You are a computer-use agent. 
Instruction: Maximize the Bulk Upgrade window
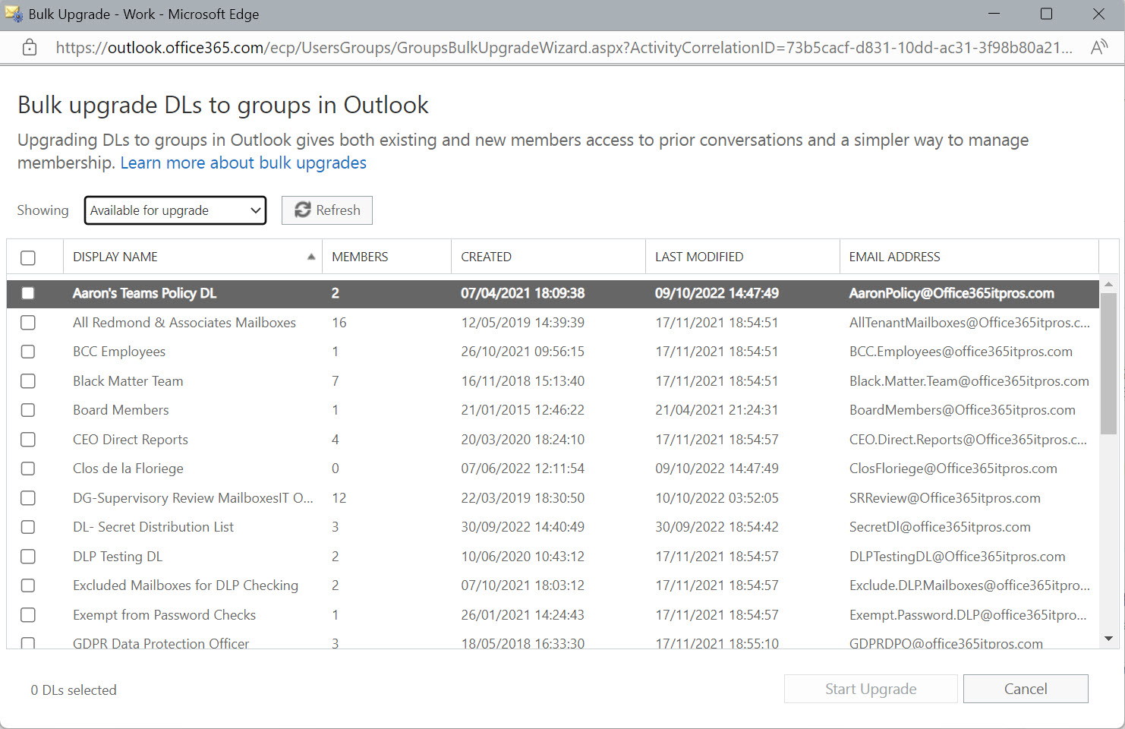tap(1046, 14)
